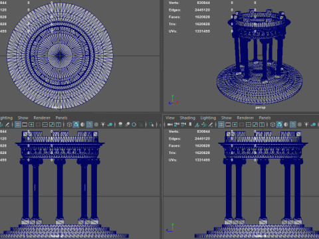This screenshot has height=239, width=319.
Task: Toggle Safe Action in bottom-right panel toolbar
Action: click(x=255, y=125)
